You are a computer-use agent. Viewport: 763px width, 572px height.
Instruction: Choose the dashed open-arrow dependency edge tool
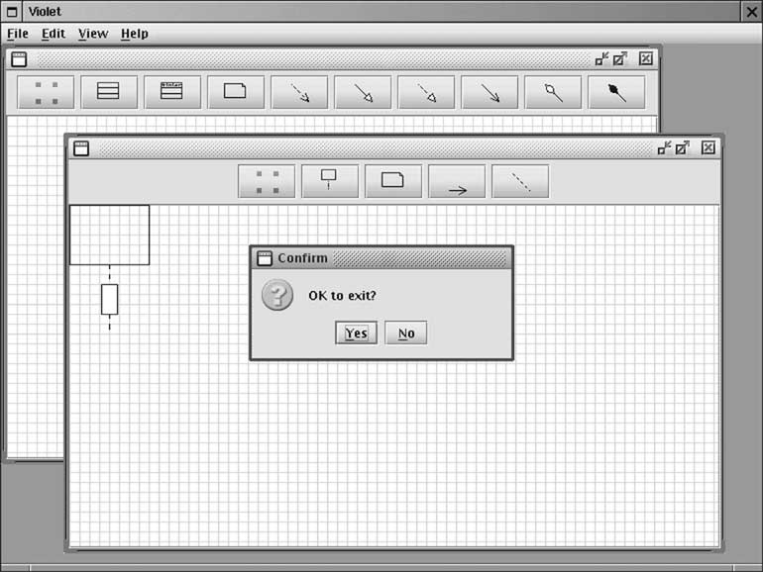(299, 92)
